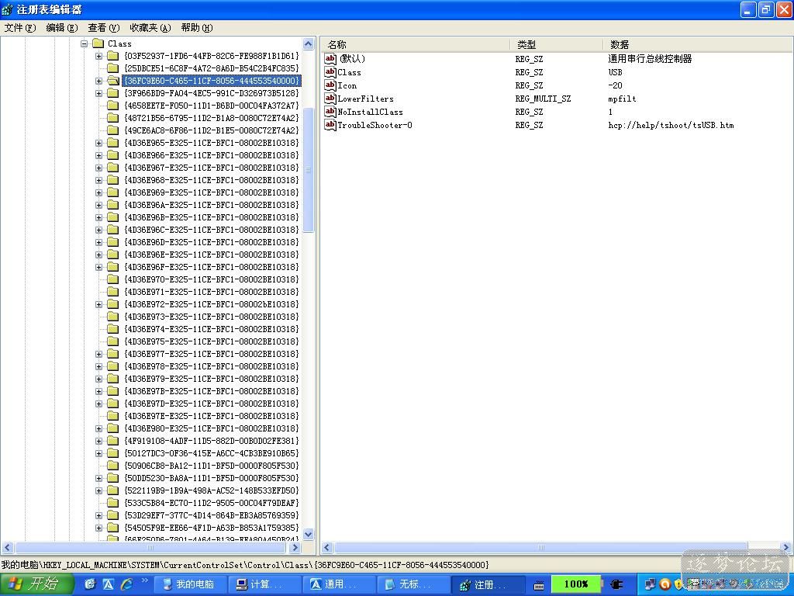794x596 pixels.
Task: Select the Class value icon in right pane
Action: 330,72
